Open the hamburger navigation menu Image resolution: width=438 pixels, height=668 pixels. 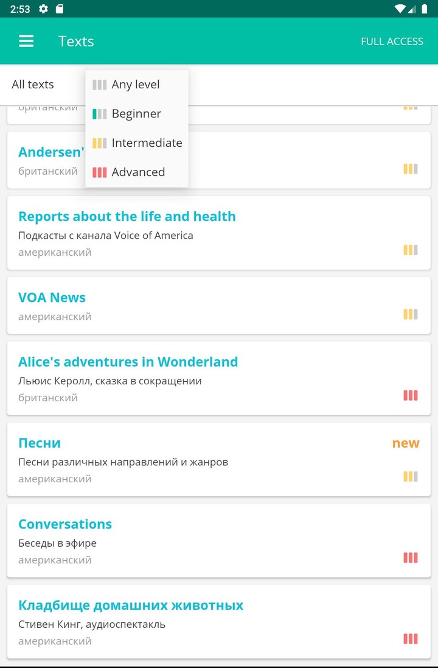26,41
